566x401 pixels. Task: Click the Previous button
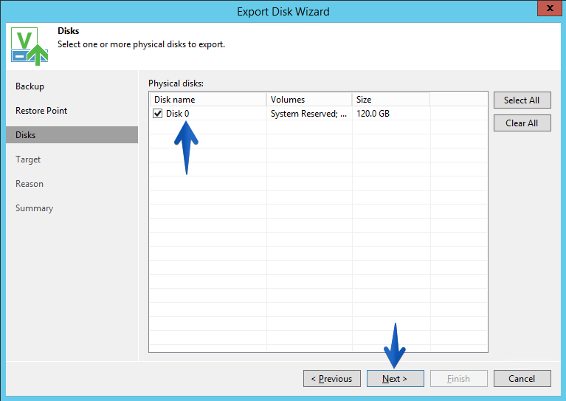[x=332, y=379]
